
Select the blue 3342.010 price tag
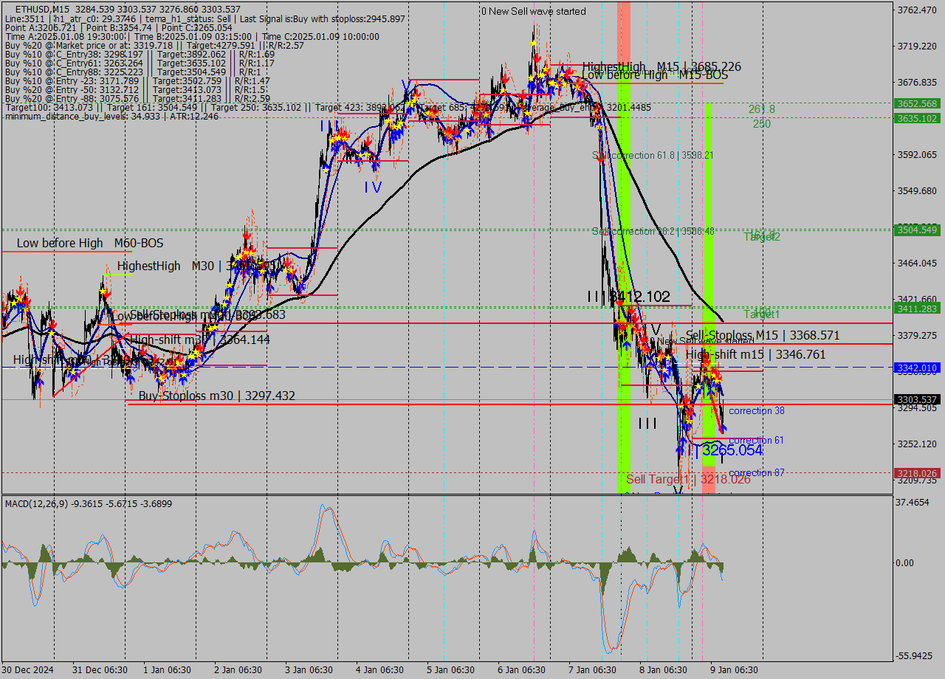point(917,368)
